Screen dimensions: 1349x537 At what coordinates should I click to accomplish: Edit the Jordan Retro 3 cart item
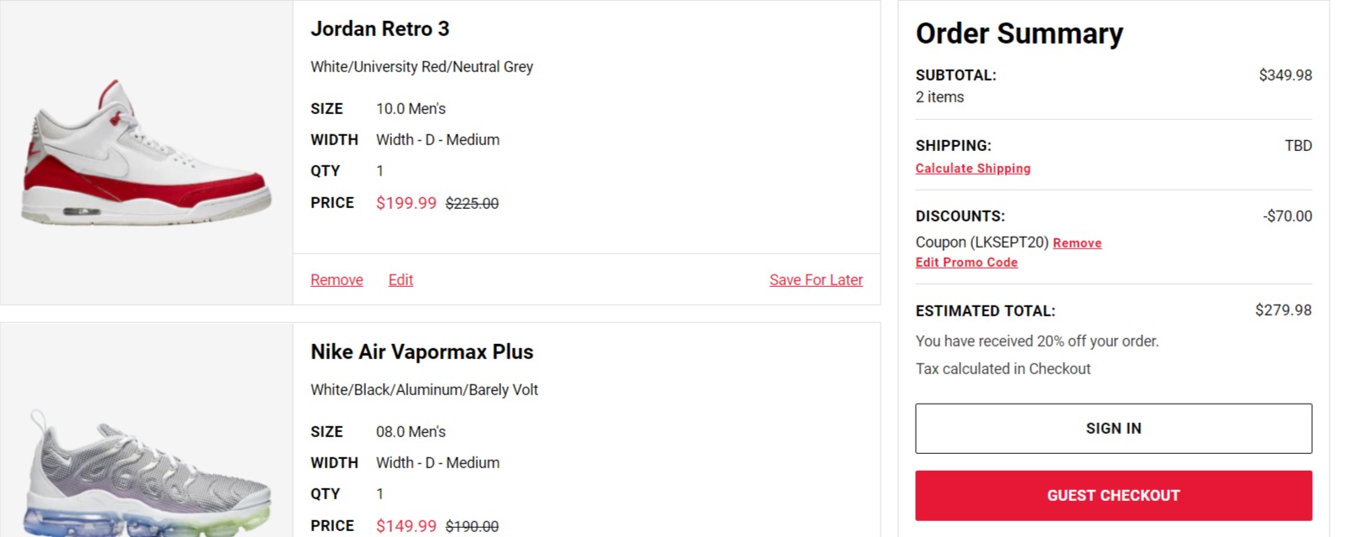pyautogui.click(x=400, y=279)
